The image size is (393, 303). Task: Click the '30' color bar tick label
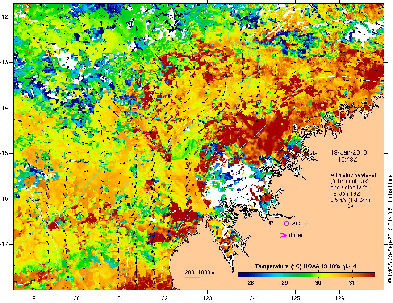coord(318,283)
